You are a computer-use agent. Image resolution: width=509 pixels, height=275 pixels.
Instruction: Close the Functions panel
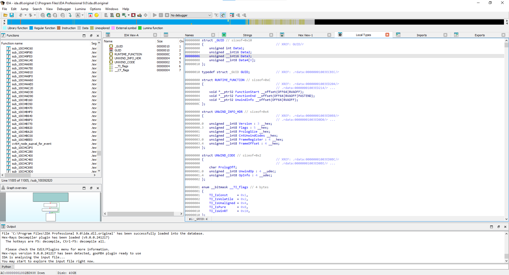click(98, 35)
